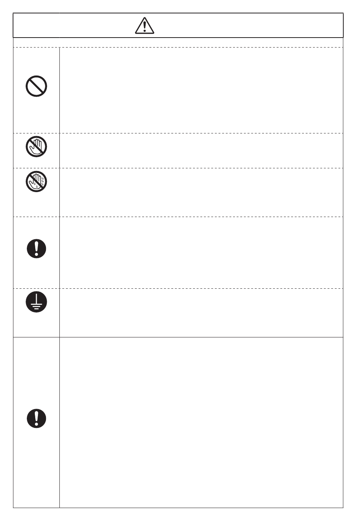Click the dashed divider above the ground symbol row

[178, 288]
